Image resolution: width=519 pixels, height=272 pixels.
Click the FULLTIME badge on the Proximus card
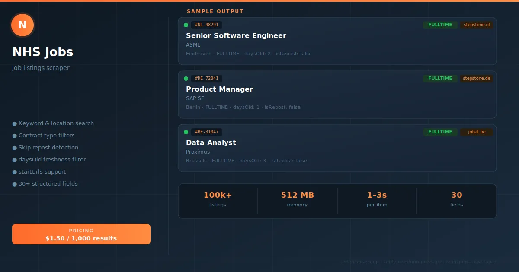click(x=440, y=132)
